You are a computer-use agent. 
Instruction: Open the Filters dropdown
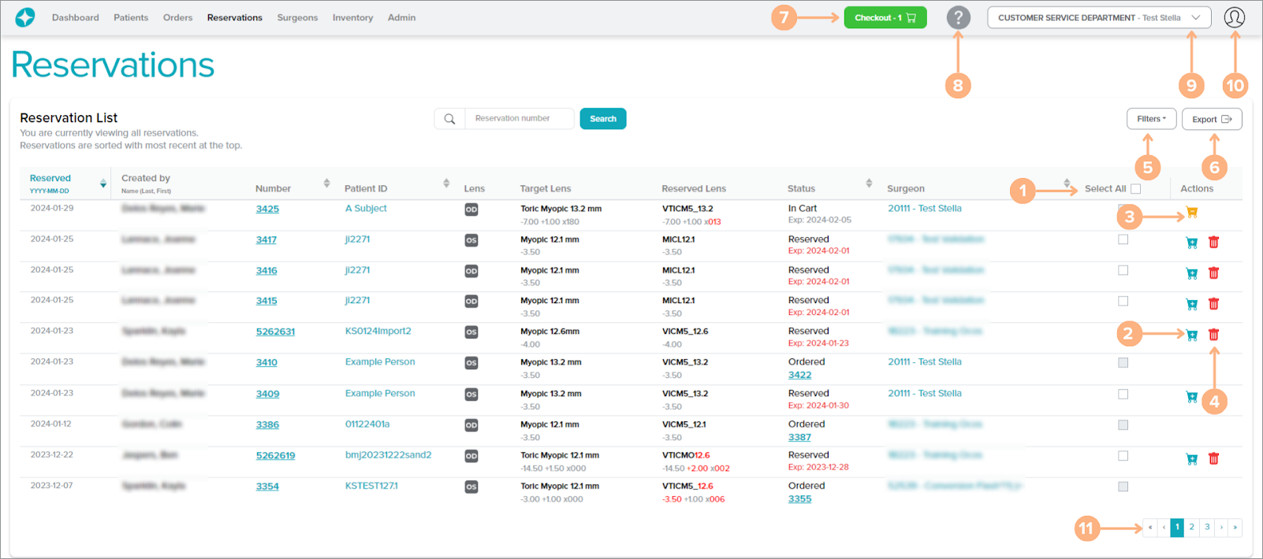[x=1151, y=119]
